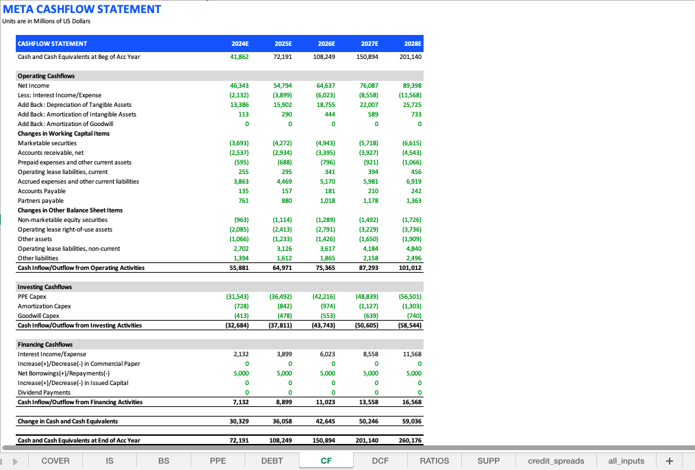Select Net Income 2024E value 46,343

pyautogui.click(x=239, y=86)
